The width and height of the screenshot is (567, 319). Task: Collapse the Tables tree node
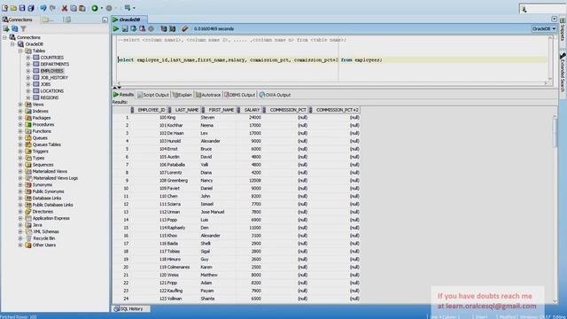coord(20,51)
